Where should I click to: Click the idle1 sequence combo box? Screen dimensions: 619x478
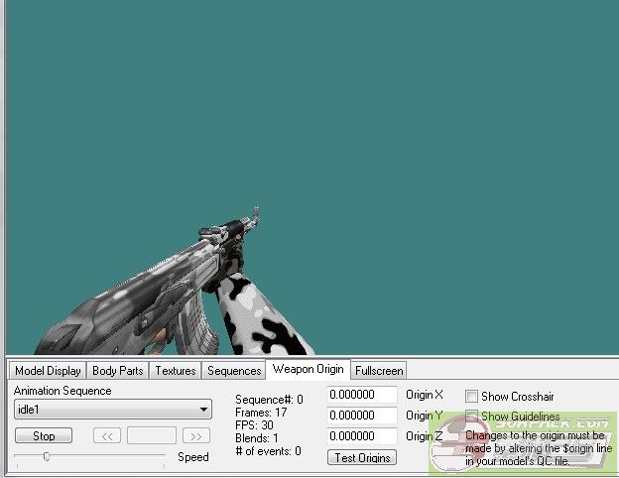(104, 410)
